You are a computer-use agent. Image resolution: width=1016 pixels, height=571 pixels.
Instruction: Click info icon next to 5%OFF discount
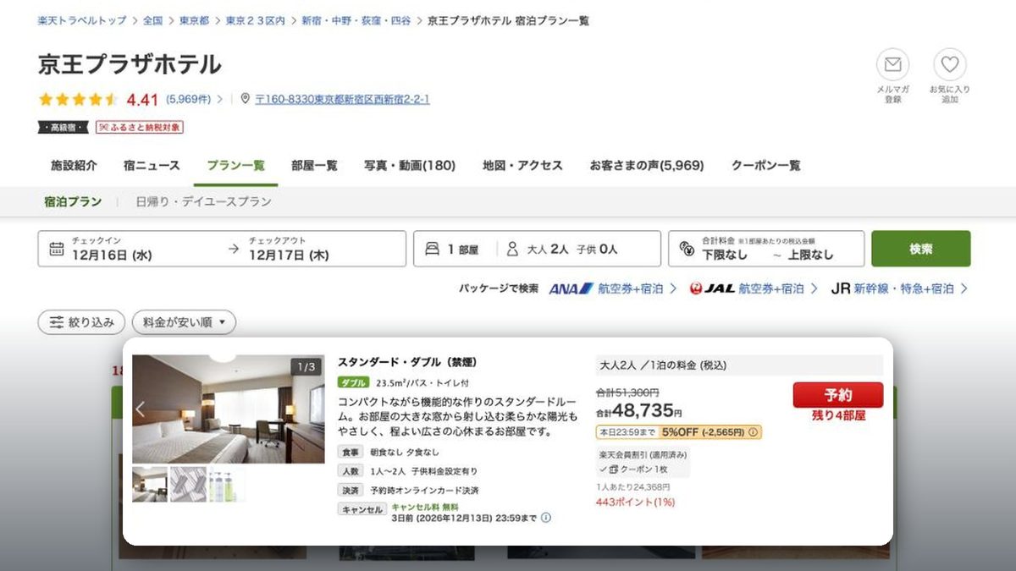pyautogui.click(x=754, y=432)
